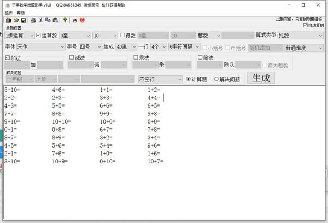Open the 帮助 menu
Viewport: 328px width, 223px height.
click(x=21, y=12)
